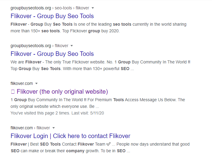Open the dropdown arrow beside standalone flikover.com URL
Screen dimensions: 212x161
point(36,84)
